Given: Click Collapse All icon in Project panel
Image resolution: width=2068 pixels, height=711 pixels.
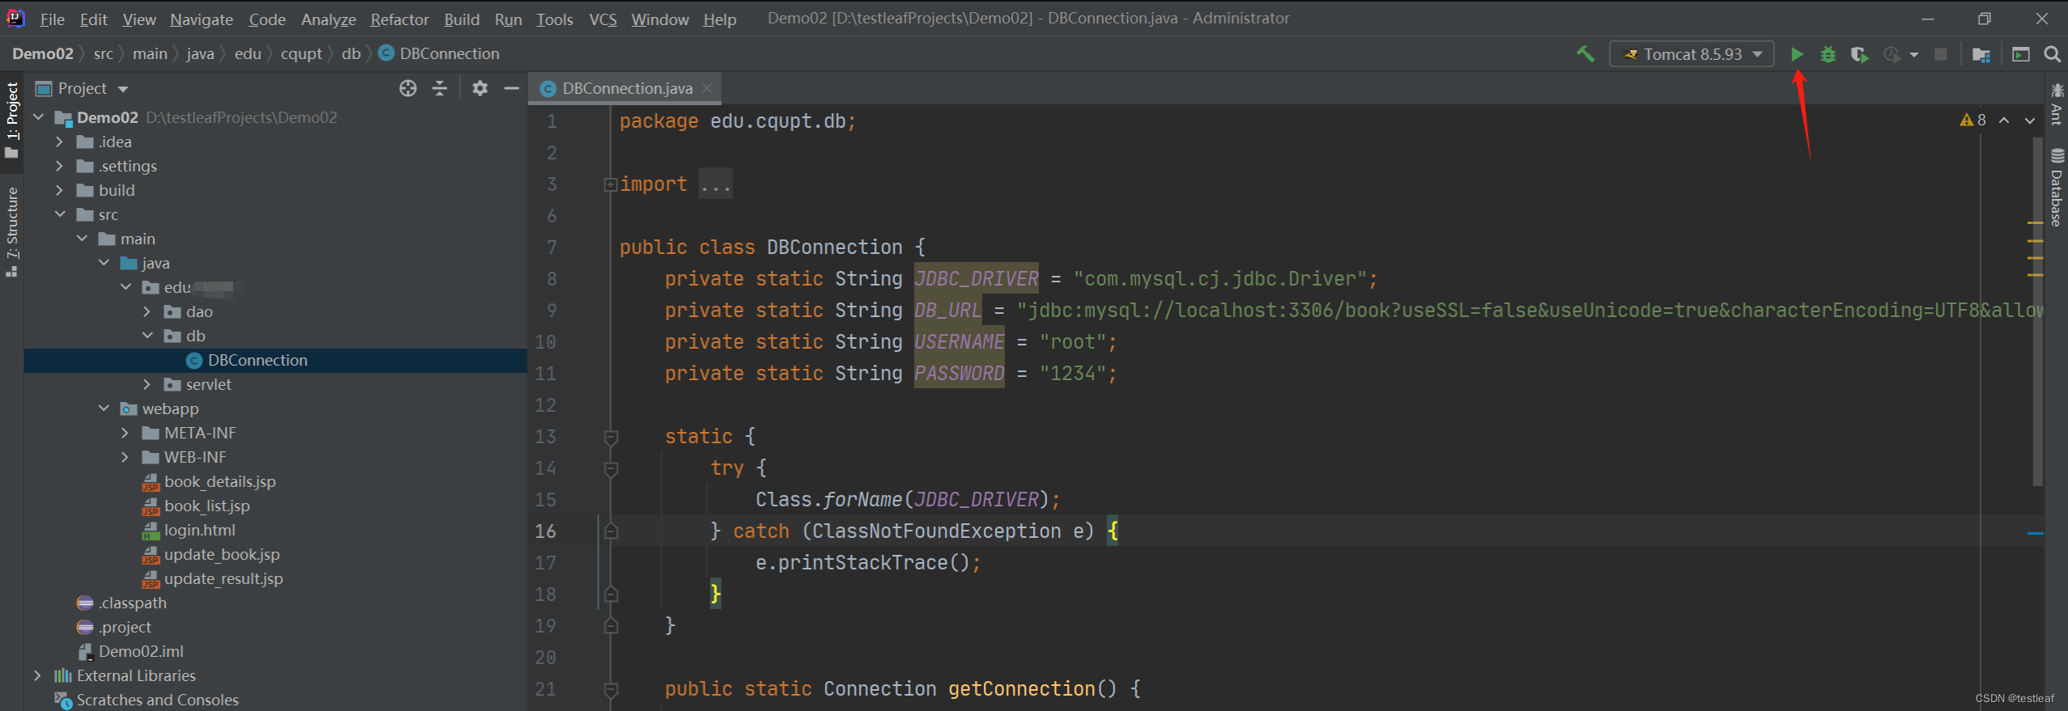Looking at the screenshot, I should point(440,88).
